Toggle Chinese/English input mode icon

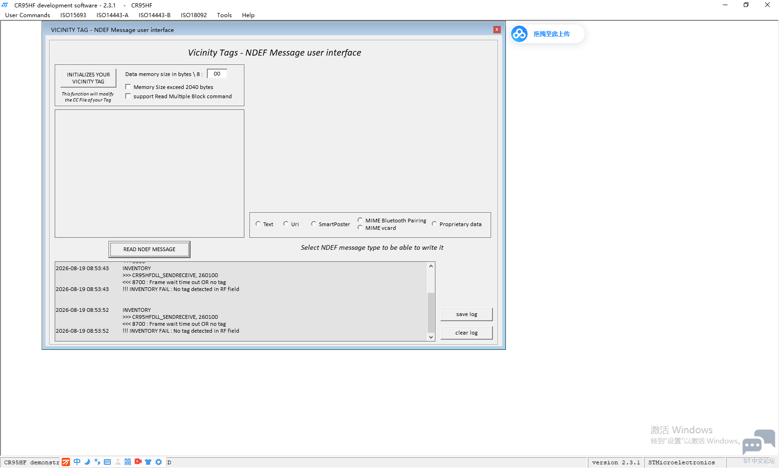point(77,462)
